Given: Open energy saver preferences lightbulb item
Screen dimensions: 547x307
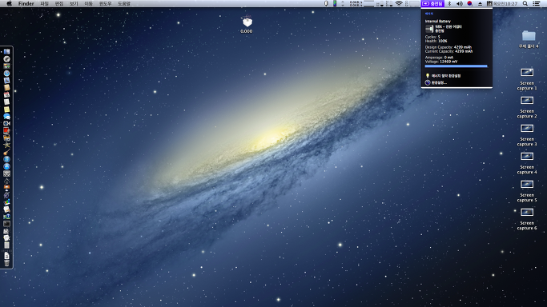Looking at the screenshot, I should (443, 75).
